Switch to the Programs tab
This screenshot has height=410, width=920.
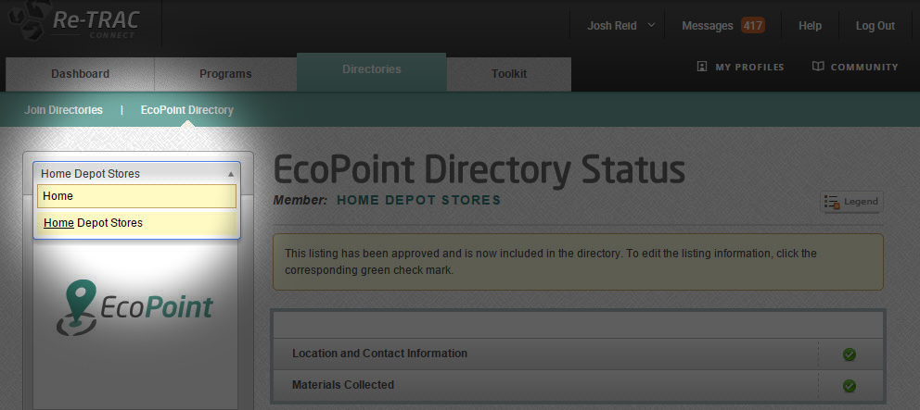point(225,74)
